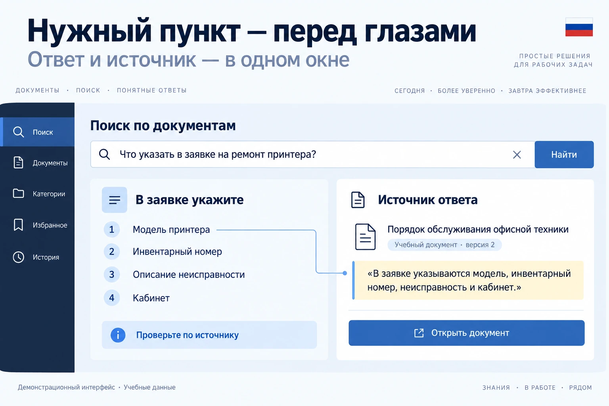Click the Источник ответа heading
Screen dimensions: 609x406
(428, 200)
